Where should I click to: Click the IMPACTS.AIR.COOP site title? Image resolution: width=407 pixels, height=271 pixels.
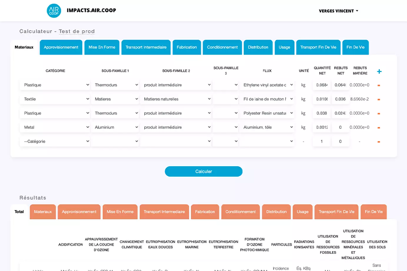tap(91, 10)
